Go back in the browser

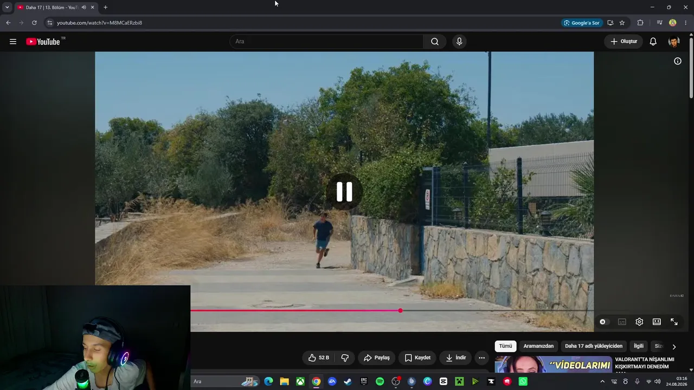pyautogui.click(x=8, y=23)
